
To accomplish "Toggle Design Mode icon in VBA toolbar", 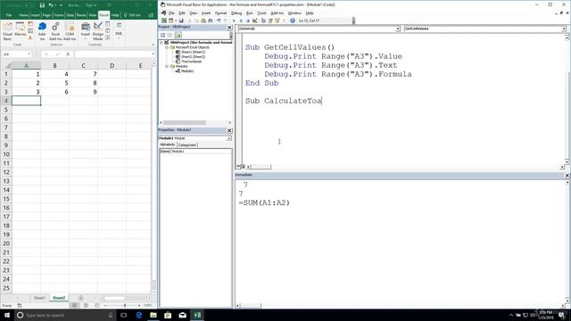I will (x=254, y=21).
